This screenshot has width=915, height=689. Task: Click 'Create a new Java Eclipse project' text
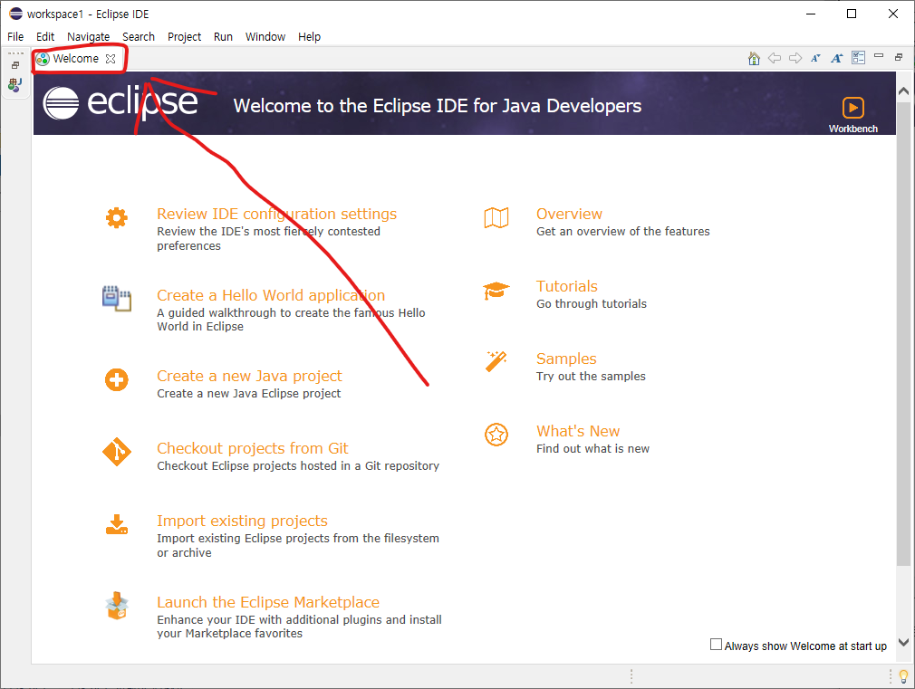coord(248,394)
